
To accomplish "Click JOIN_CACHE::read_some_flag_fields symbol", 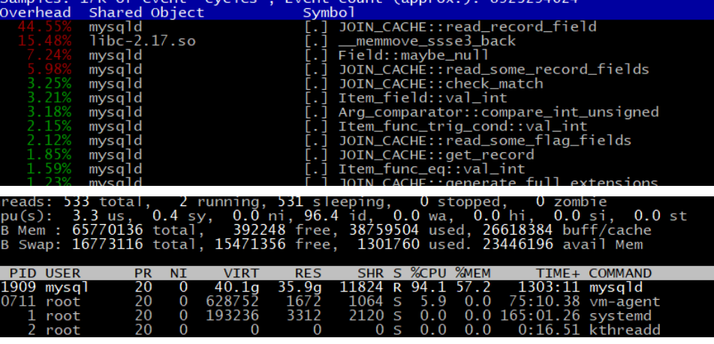I will [x=484, y=140].
